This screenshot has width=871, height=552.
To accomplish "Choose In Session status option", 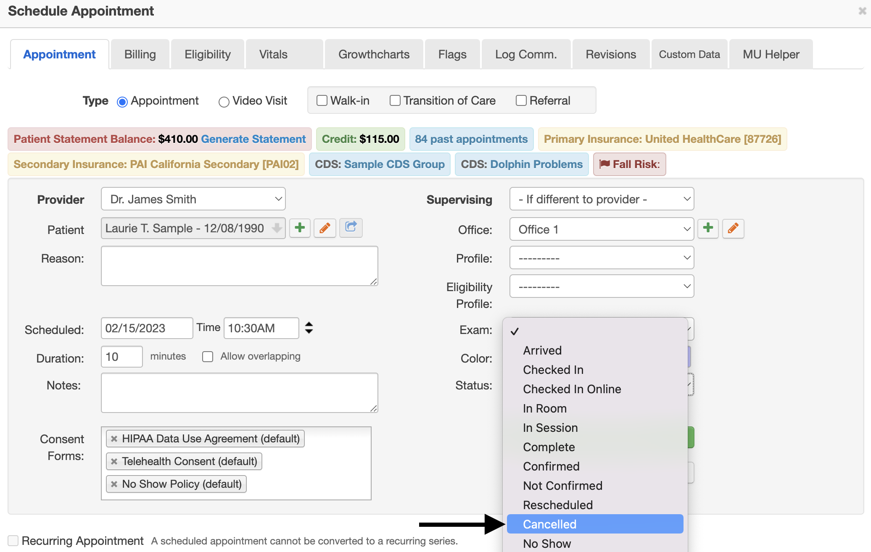I will click(x=595, y=428).
